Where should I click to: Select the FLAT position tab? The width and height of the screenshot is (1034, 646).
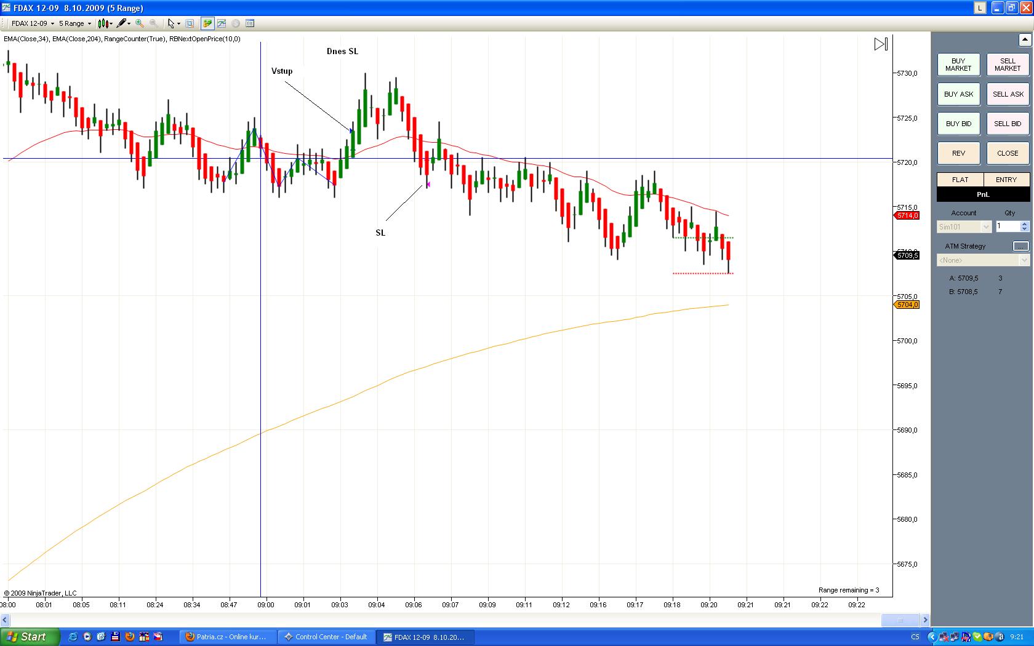click(960, 180)
